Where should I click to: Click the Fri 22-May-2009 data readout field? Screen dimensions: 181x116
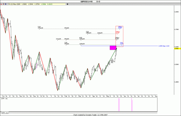coord(37,4)
